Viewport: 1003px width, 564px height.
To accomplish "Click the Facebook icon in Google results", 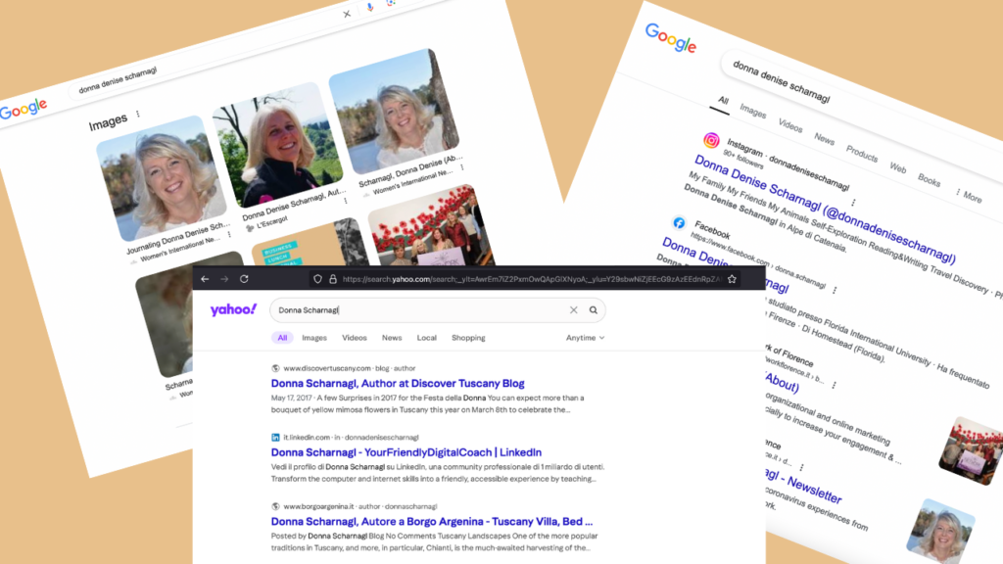I will [x=679, y=222].
